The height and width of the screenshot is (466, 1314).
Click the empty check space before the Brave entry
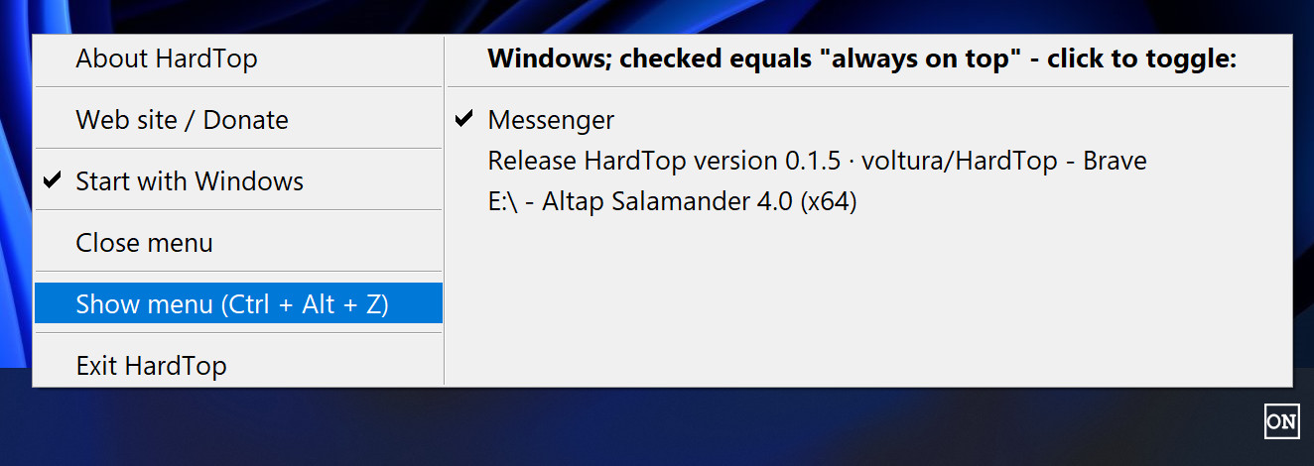[463, 161]
